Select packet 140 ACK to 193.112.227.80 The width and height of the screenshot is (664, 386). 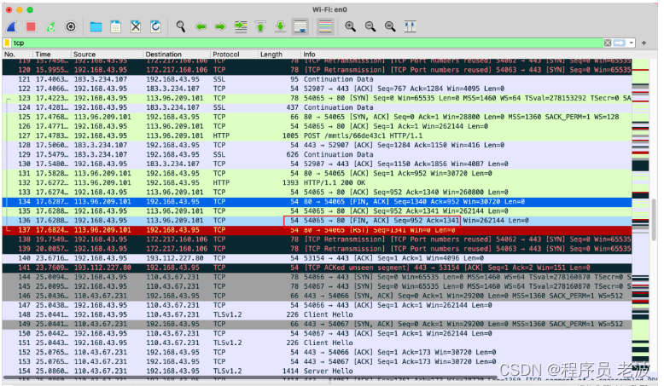click(x=317, y=258)
